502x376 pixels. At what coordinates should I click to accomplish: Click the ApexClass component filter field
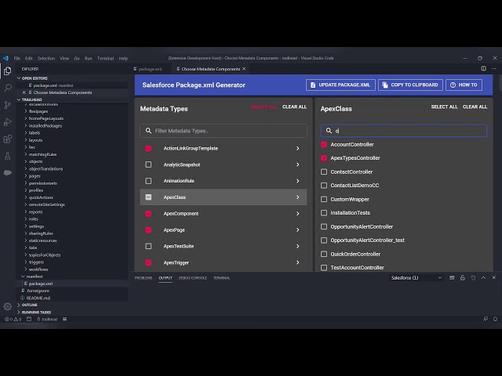[404, 131]
